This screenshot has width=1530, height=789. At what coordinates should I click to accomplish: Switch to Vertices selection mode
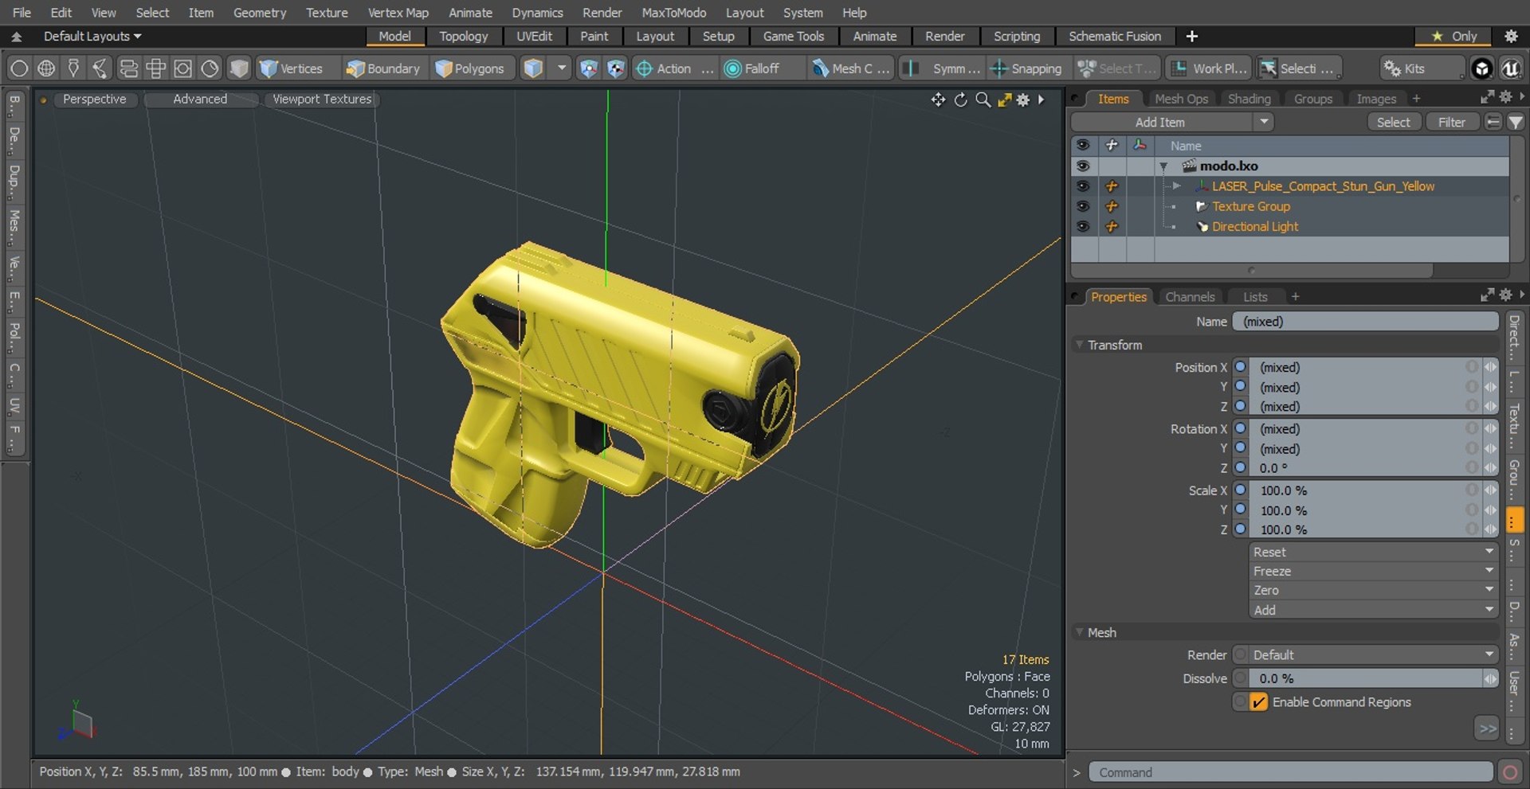pyautogui.click(x=292, y=68)
